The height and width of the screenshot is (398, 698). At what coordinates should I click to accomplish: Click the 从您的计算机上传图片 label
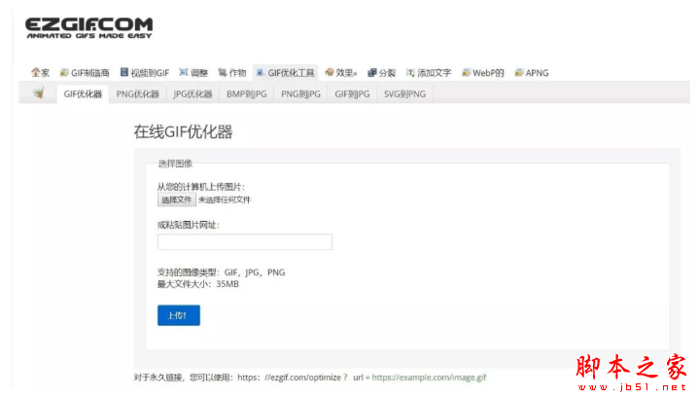click(x=201, y=187)
